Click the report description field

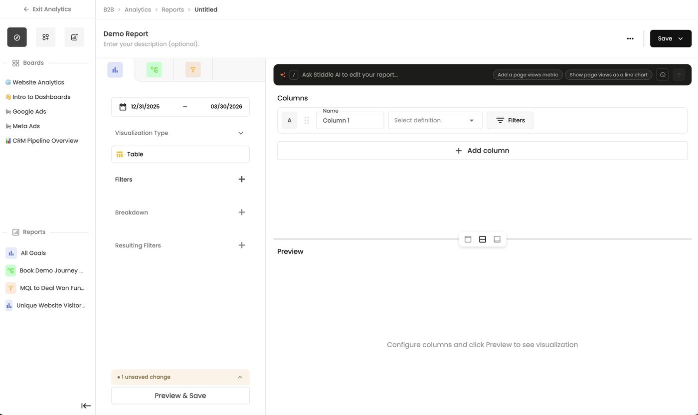pyautogui.click(x=151, y=44)
